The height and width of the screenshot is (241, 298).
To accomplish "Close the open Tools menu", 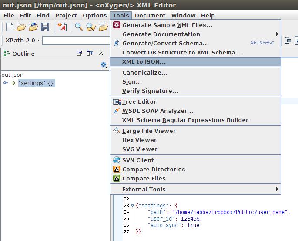I will [x=121, y=15].
